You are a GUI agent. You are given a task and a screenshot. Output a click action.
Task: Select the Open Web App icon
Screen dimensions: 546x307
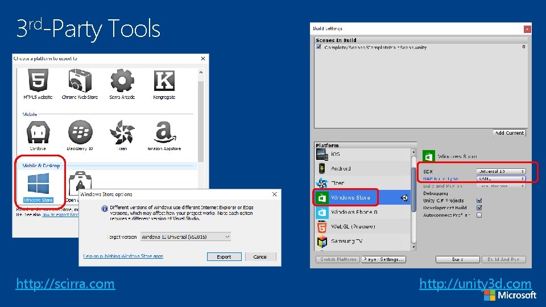[x=80, y=184]
